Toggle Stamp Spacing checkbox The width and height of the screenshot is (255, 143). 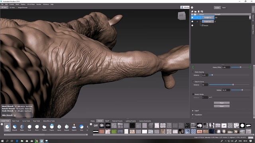coord(193,72)
